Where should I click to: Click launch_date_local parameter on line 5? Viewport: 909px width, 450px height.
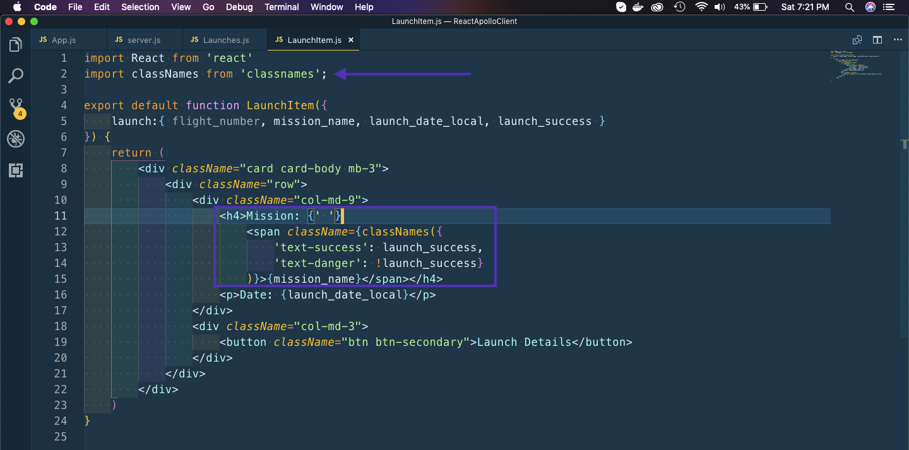427,121
